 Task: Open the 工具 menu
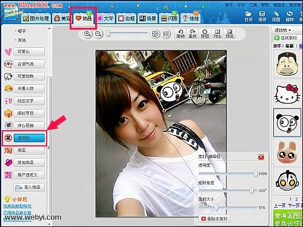click(253, 5)
